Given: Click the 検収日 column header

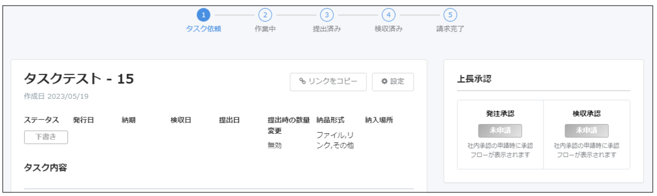Looking at the screenshot, I should pos(181,120).
